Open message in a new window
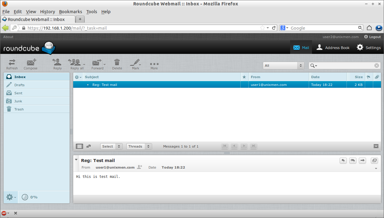384x218 pixels. pos(374,161)
